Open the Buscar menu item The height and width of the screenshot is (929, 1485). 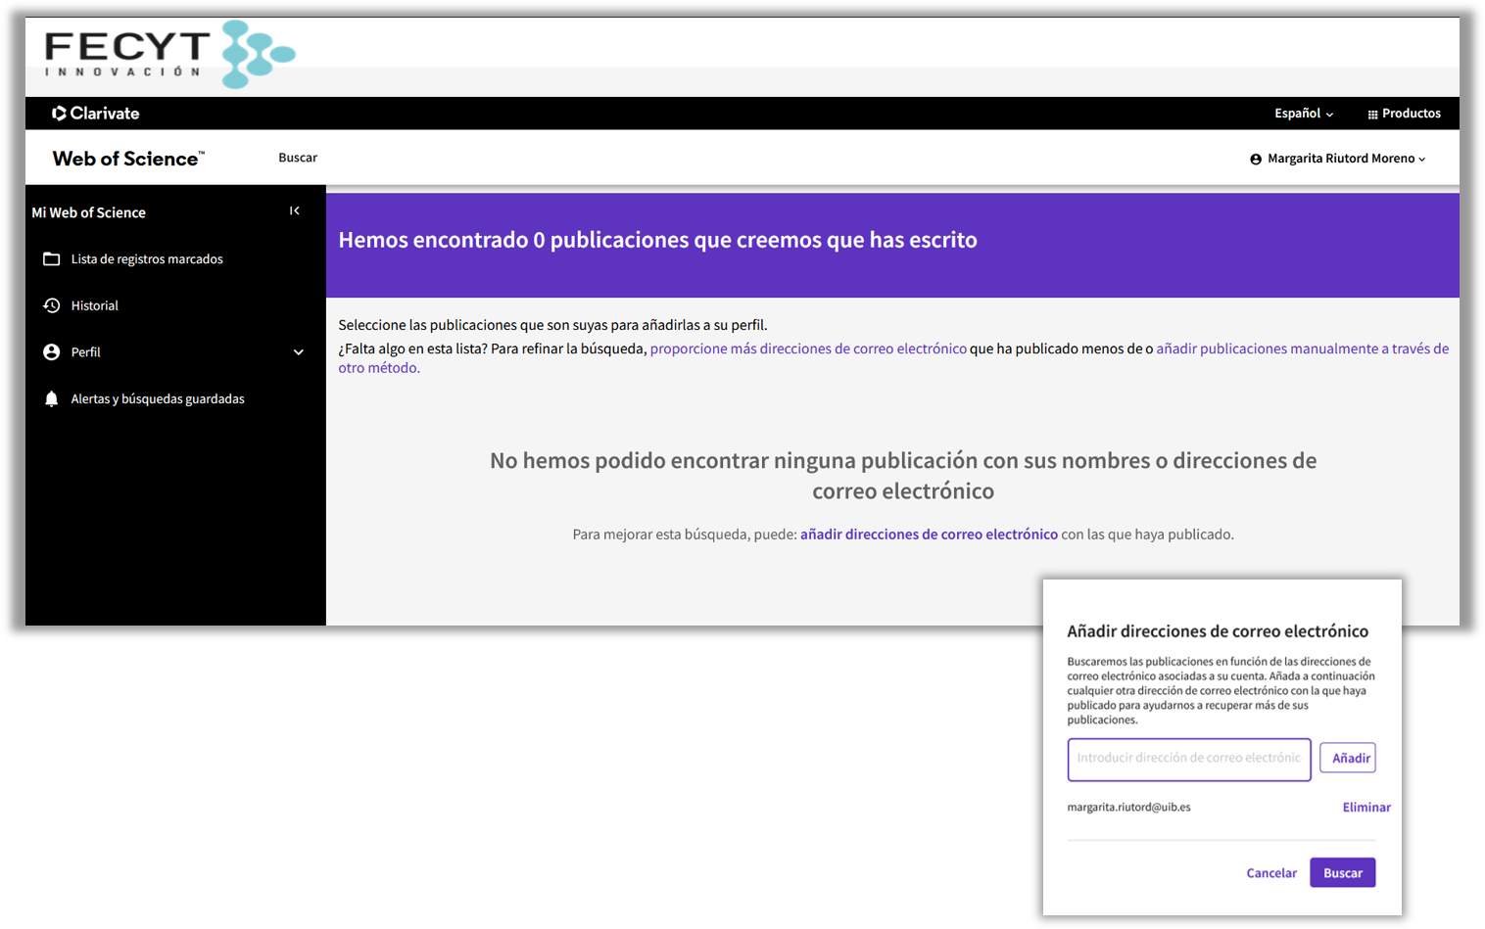pos(298,158)
